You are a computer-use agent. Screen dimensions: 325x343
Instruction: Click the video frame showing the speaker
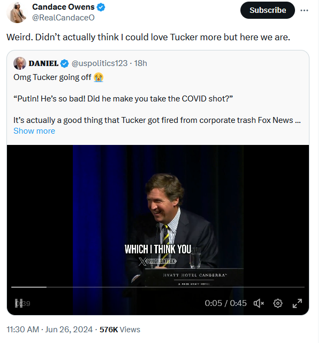(158, 214)
